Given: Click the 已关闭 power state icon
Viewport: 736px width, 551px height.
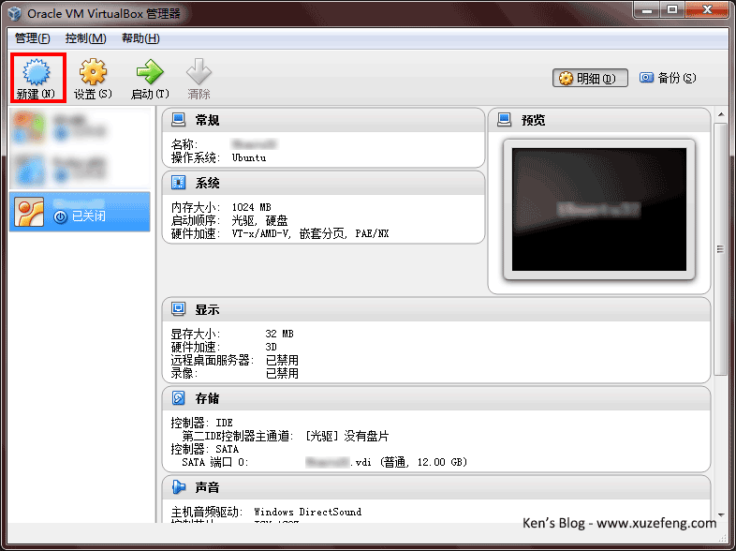Looking at the screenshot, I should [60, 216].
